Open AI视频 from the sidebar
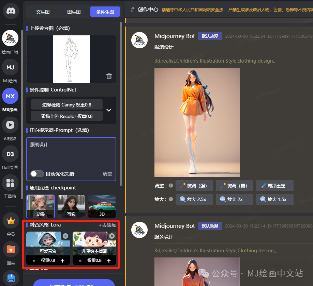Screen dimensions: 313x286 10,125
